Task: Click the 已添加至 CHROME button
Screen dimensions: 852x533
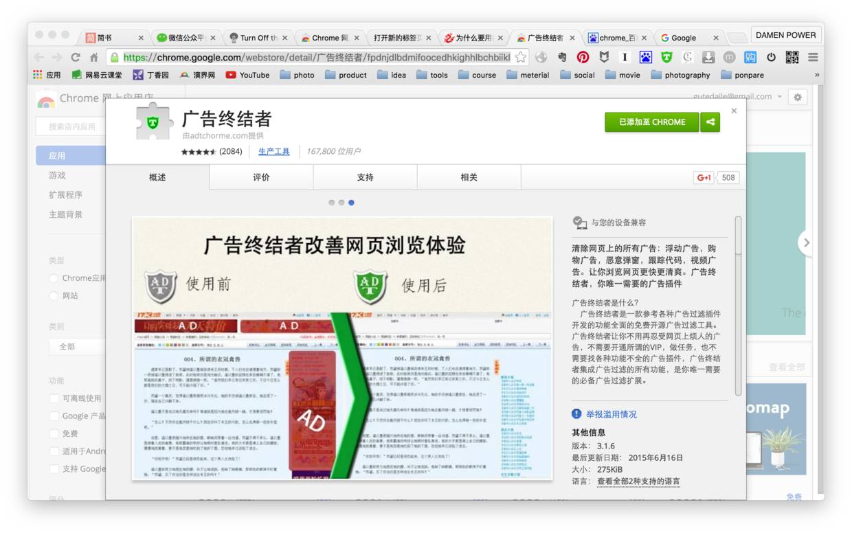Action: pyautogui.click(x=652, y=122)
